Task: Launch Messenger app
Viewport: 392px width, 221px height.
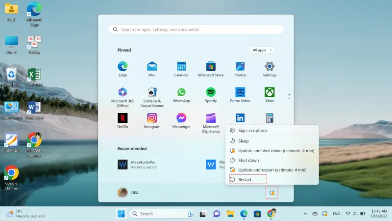Action: tap(181, 121)
